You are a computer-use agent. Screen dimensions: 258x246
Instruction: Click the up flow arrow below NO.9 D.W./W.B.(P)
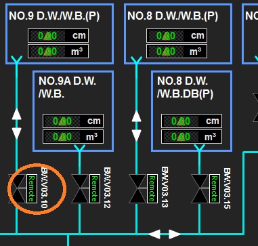(x=16, y=115)
